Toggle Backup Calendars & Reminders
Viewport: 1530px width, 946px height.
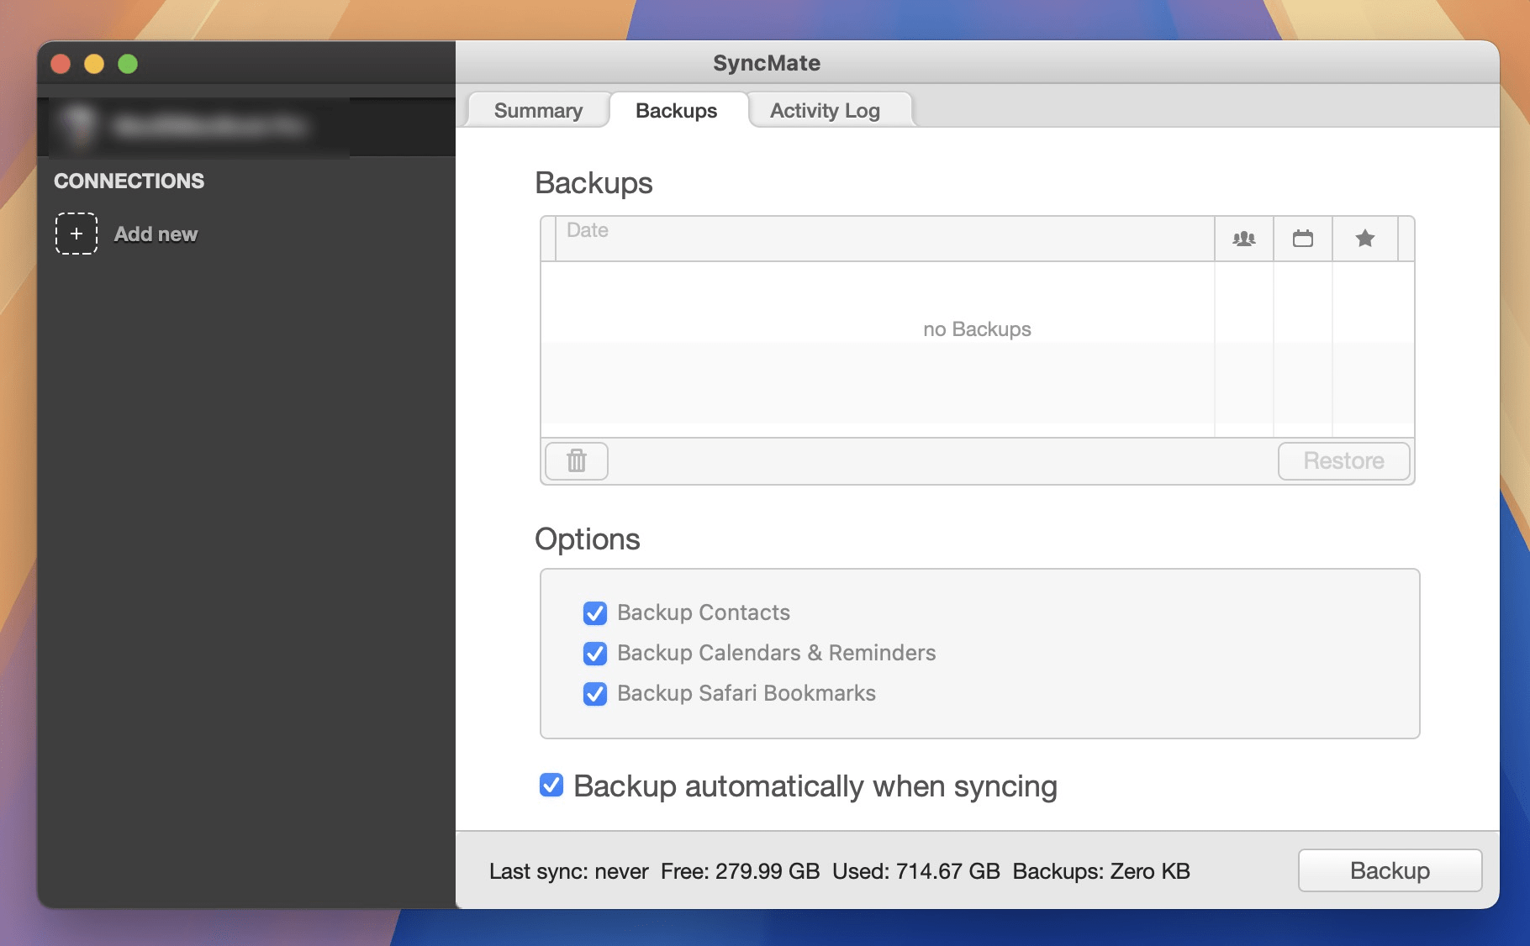pos(594,654)
